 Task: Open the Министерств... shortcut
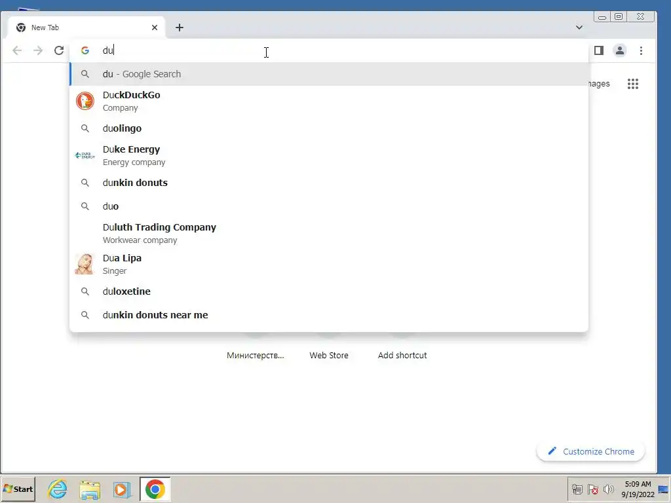point(256,355)
